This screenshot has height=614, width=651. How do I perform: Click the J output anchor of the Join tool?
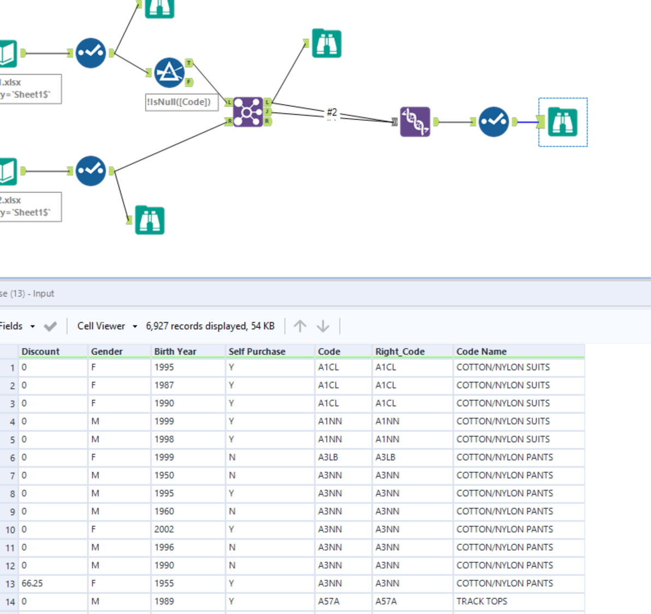267,111
